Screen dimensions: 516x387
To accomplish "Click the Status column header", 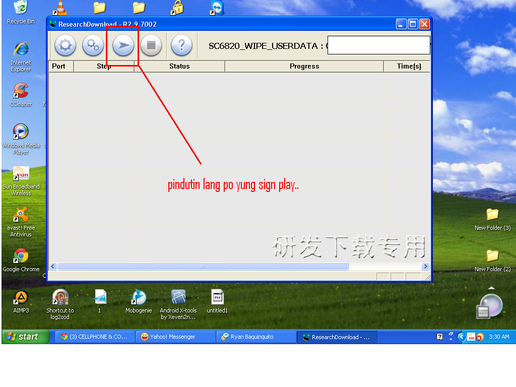I will (179, 67).
